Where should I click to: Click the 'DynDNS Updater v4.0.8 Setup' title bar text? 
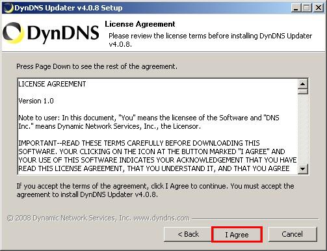[x=68, y=8]
